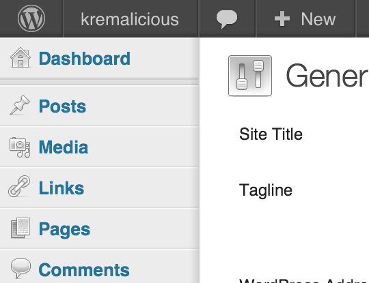Open comments bubble in admin bar
This screenshot has height=283, width=369.
227,19
